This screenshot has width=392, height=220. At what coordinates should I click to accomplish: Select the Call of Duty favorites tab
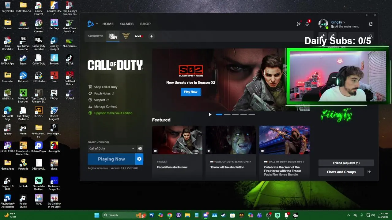113,36
